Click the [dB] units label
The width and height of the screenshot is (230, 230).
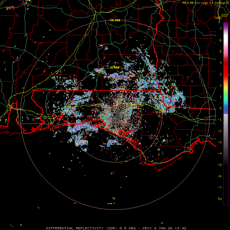point(218,18)
